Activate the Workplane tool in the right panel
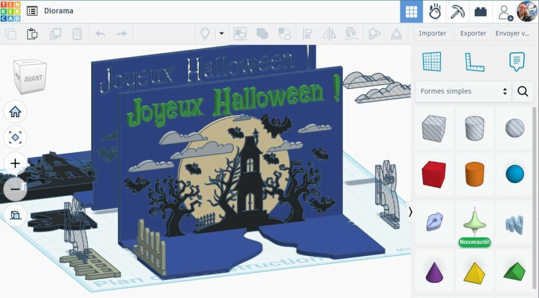Screen dimensions: 539x298 (432, 62)
